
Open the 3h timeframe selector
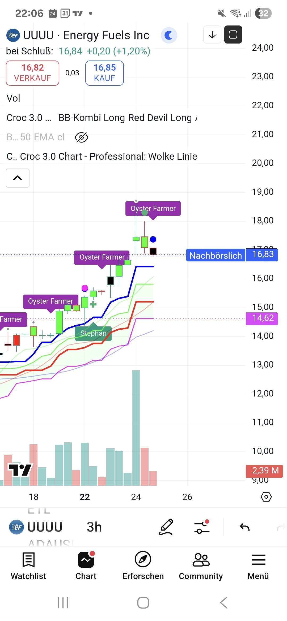94,527
